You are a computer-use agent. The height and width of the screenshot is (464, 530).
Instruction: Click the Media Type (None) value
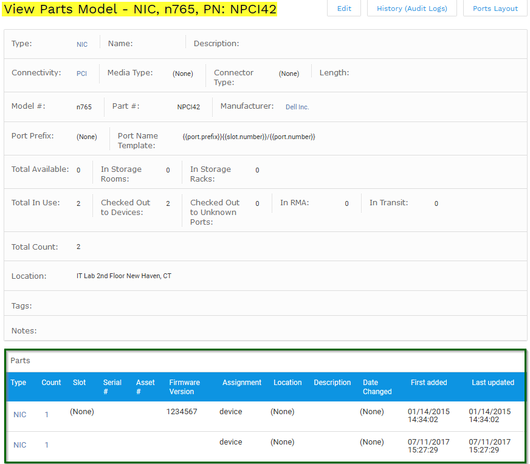183,73
